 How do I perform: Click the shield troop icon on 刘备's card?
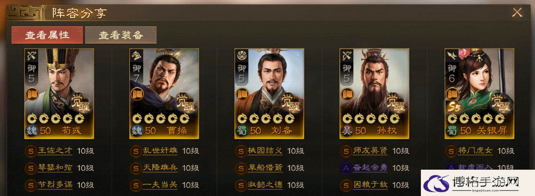(242, 56)
